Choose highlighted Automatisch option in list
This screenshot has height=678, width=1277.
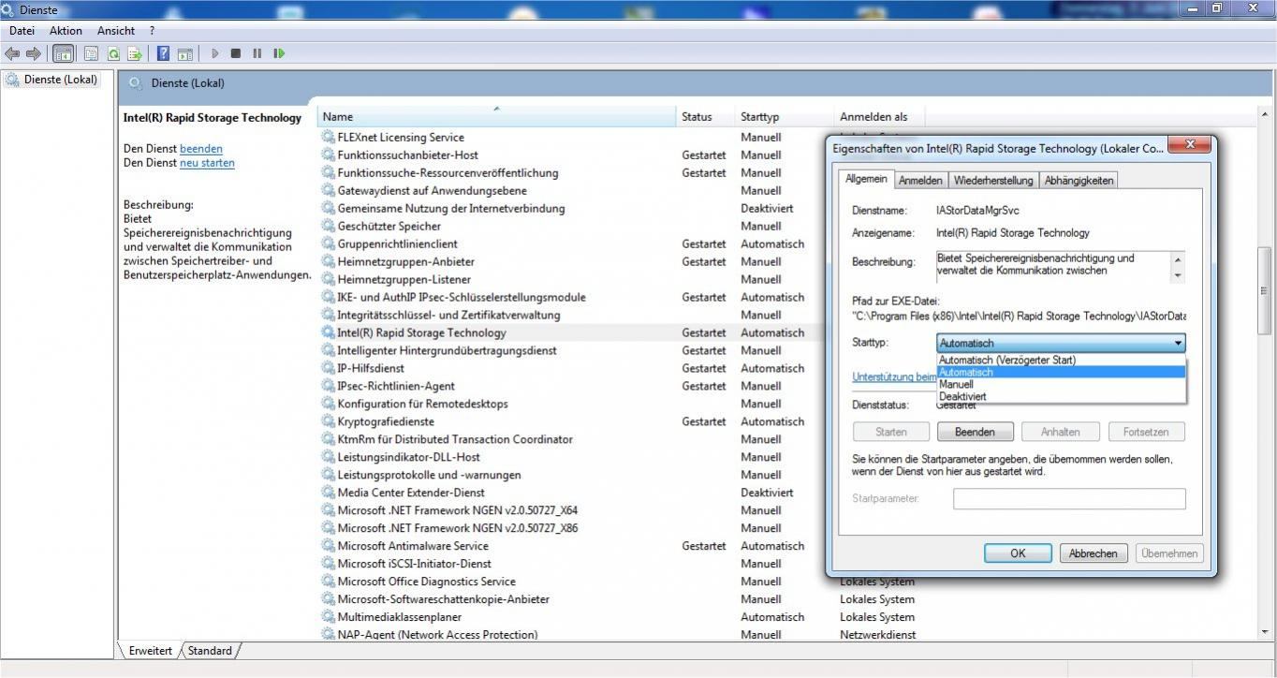[1062, 372]
